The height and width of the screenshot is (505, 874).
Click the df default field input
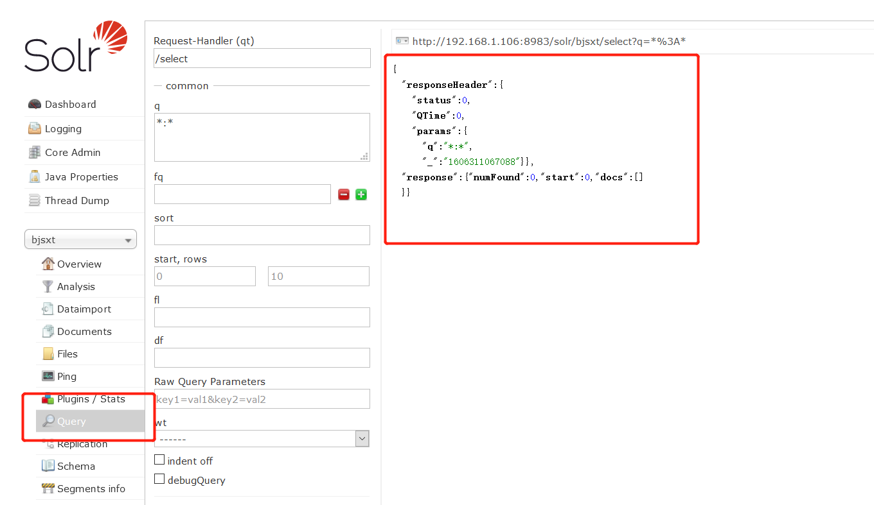click(x=262, y=357)
